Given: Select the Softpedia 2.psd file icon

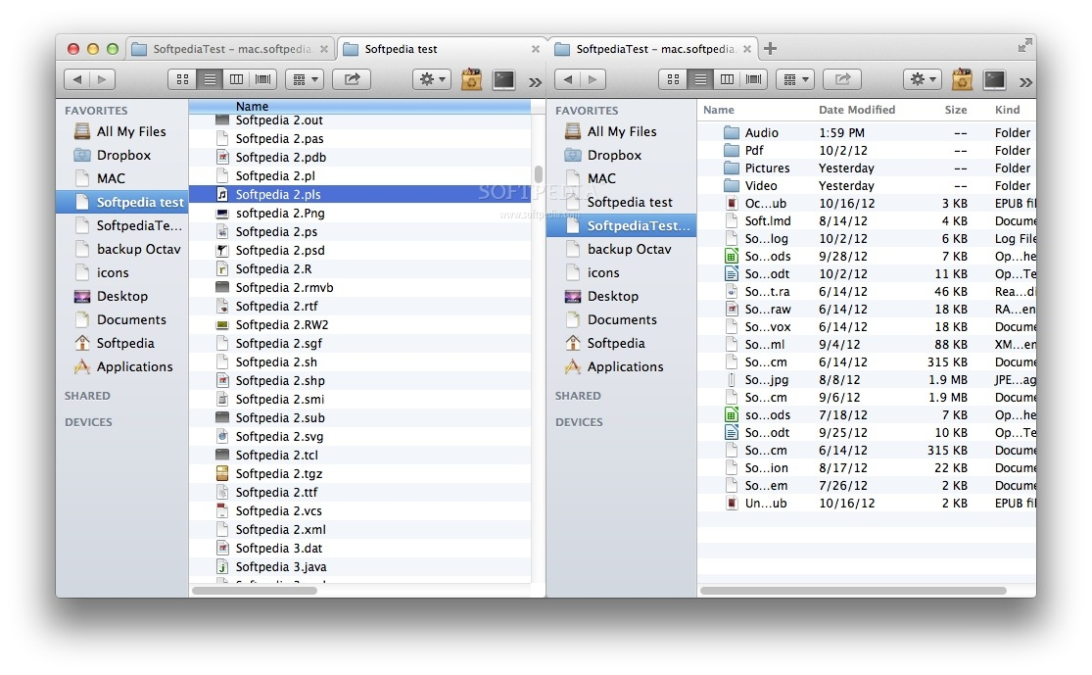Looking at the screenshot, I should click(x=222, y=250).
